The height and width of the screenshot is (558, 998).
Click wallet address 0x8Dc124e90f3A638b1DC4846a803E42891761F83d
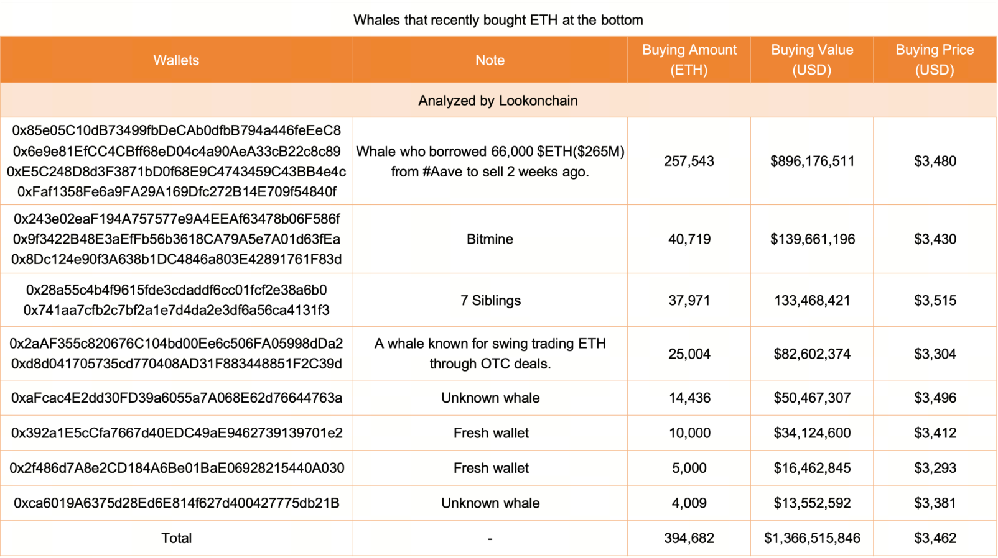(x=177, y=260)
